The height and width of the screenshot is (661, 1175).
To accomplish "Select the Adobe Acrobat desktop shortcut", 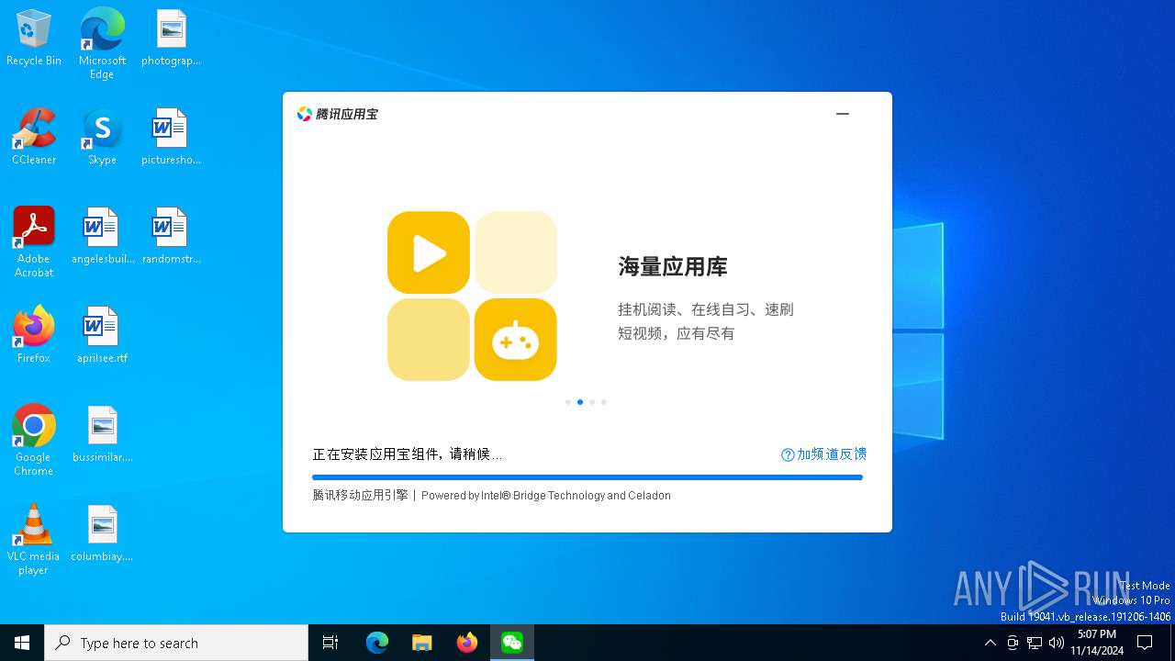I will click(x=34, y=242).
